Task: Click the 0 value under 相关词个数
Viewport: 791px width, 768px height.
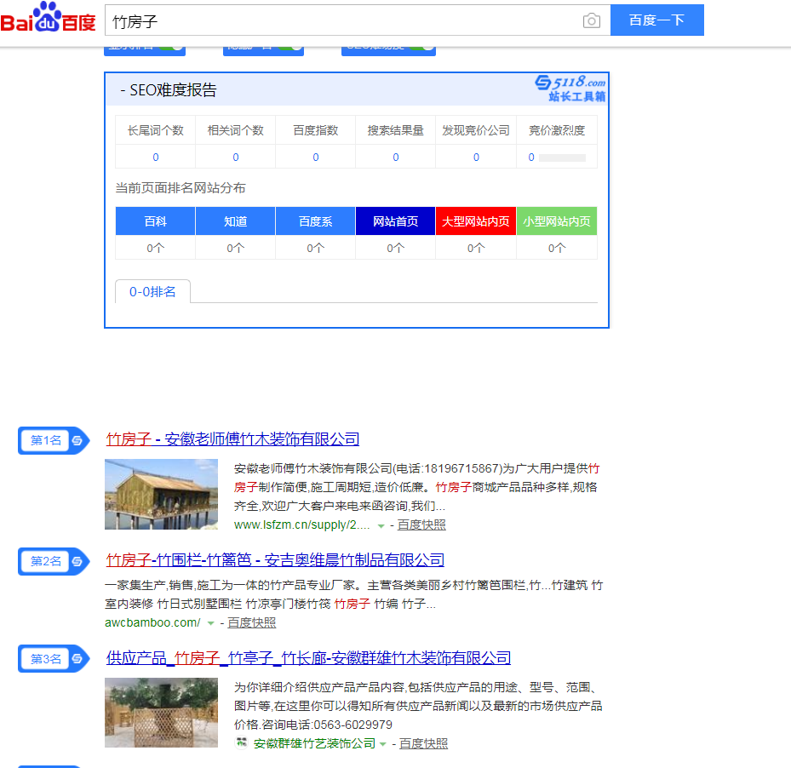Action: pyautogui.click(x=236, y=158)
